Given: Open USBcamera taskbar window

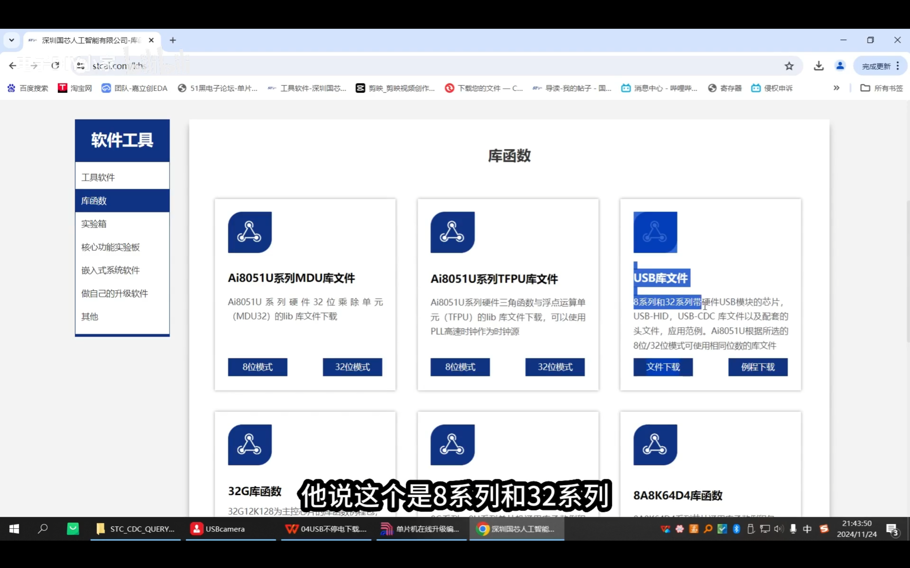Looking at the screenshot, I should [231, 529].
